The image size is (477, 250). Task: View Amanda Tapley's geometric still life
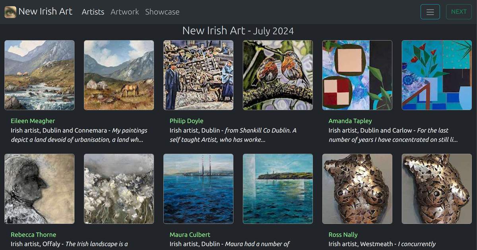[x=357, y=75]
